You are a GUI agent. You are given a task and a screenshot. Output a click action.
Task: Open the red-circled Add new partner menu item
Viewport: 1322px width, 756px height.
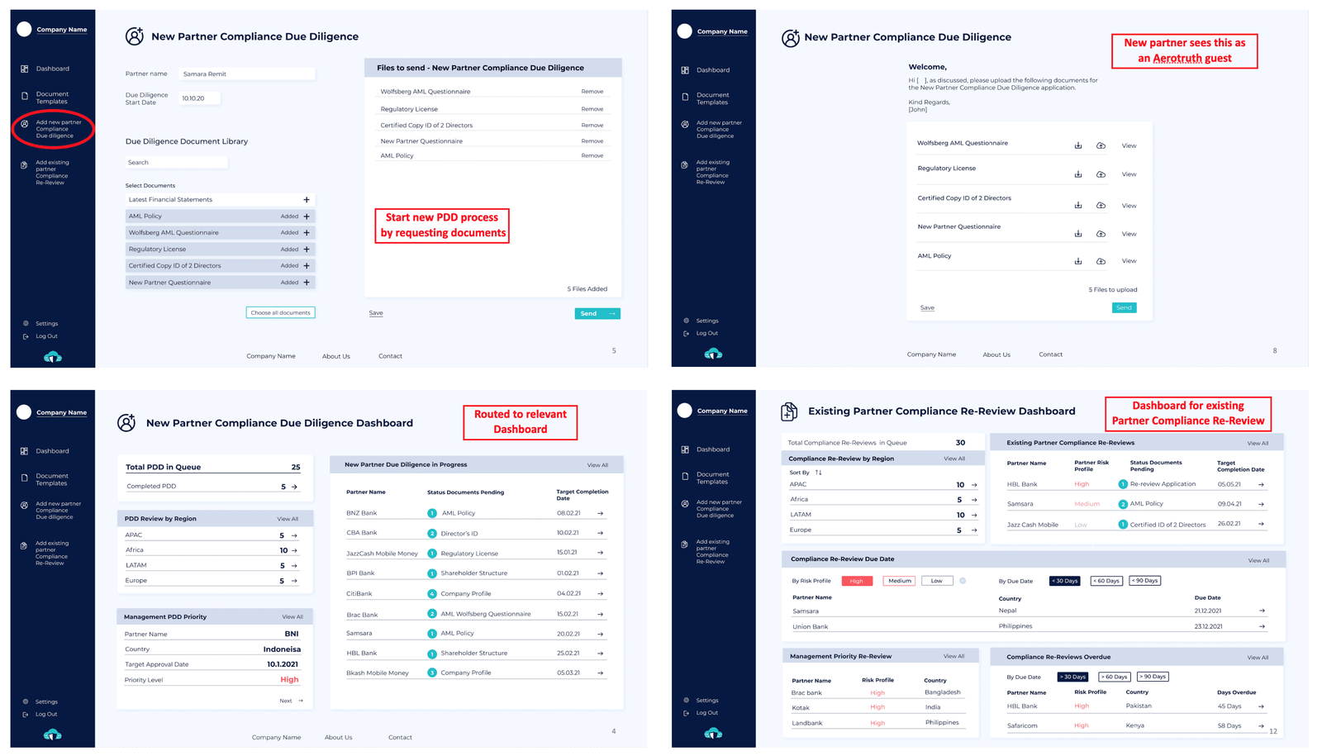click(55, 129)
